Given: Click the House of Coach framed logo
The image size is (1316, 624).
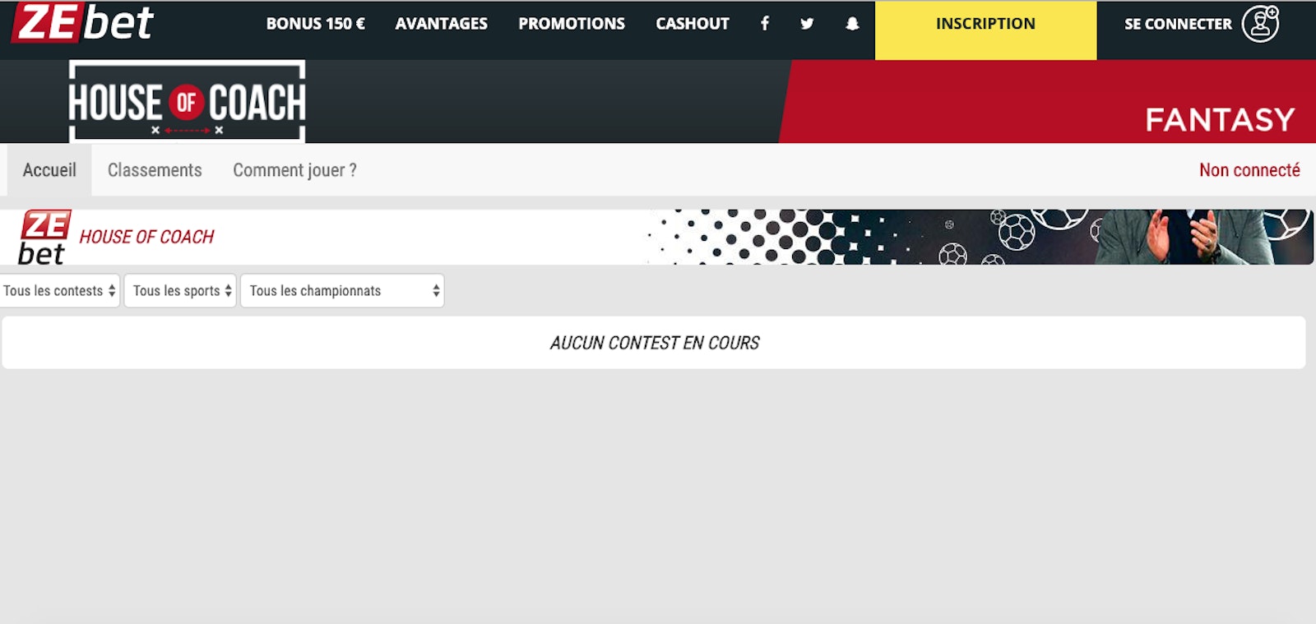Looking at the screenshot, I should click(187, 102).
